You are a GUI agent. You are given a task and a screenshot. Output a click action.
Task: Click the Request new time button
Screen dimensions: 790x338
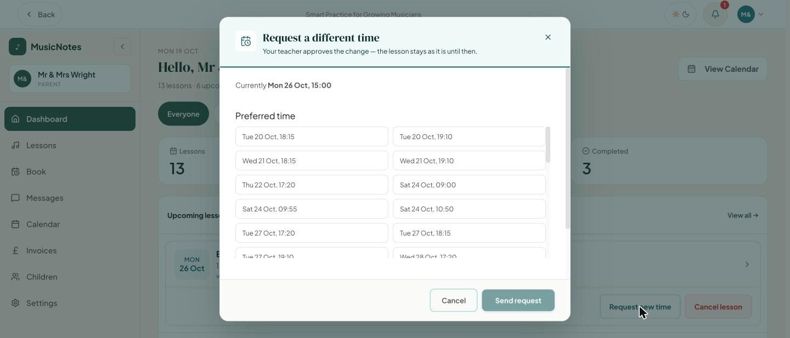640,307
